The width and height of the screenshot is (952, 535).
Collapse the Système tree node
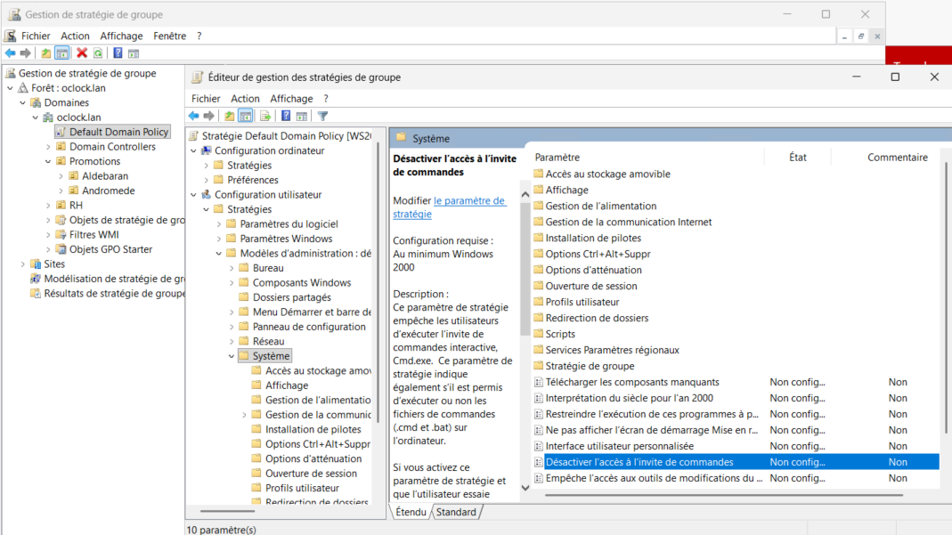point(232,356)
